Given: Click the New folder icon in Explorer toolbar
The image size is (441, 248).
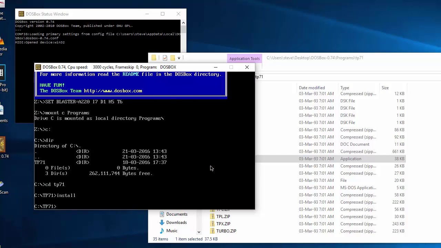Looking at the screenshot, I should 173,58.
